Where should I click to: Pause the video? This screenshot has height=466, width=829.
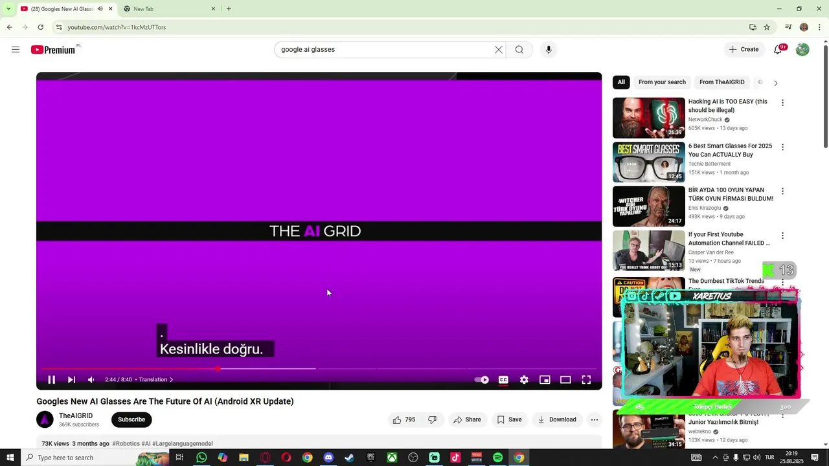tap(52, 380)
